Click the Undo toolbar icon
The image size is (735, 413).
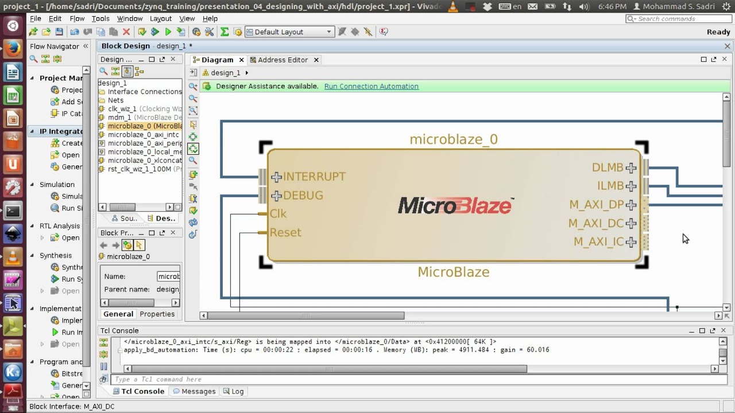pyautogui.click(x=75, y=32)
